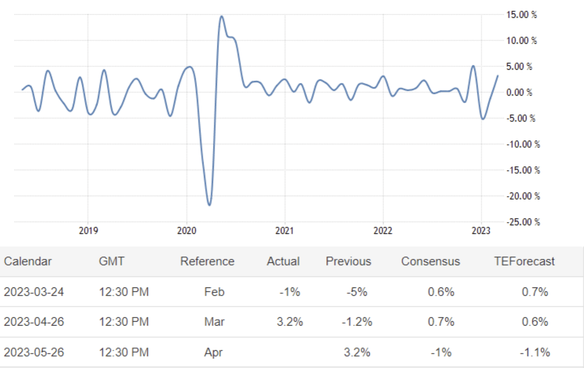Select the -5% previous value cell
Viewport: 584px width, 368px height.
pos(357,292)
